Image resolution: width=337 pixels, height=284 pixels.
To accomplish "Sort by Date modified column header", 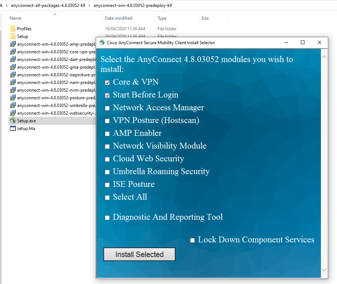I will coord(118,18).
